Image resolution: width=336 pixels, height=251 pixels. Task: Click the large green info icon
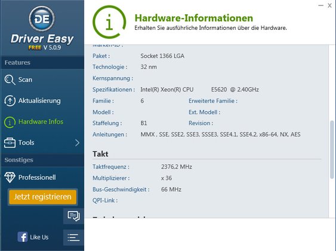pyautogui.click(x=109, y=22)
